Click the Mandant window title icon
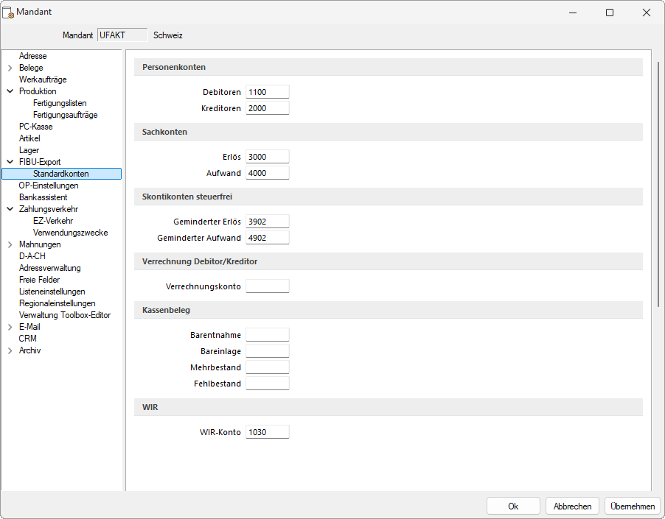 [9, 13]
